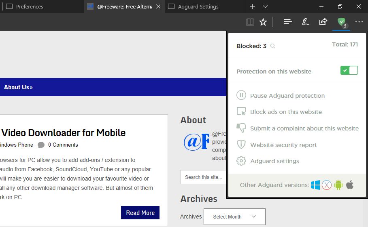Screen dimensions: 368x227
Task: Open Adguard for Android version icon
Action: pyautogui.click(x=338, y=185)
